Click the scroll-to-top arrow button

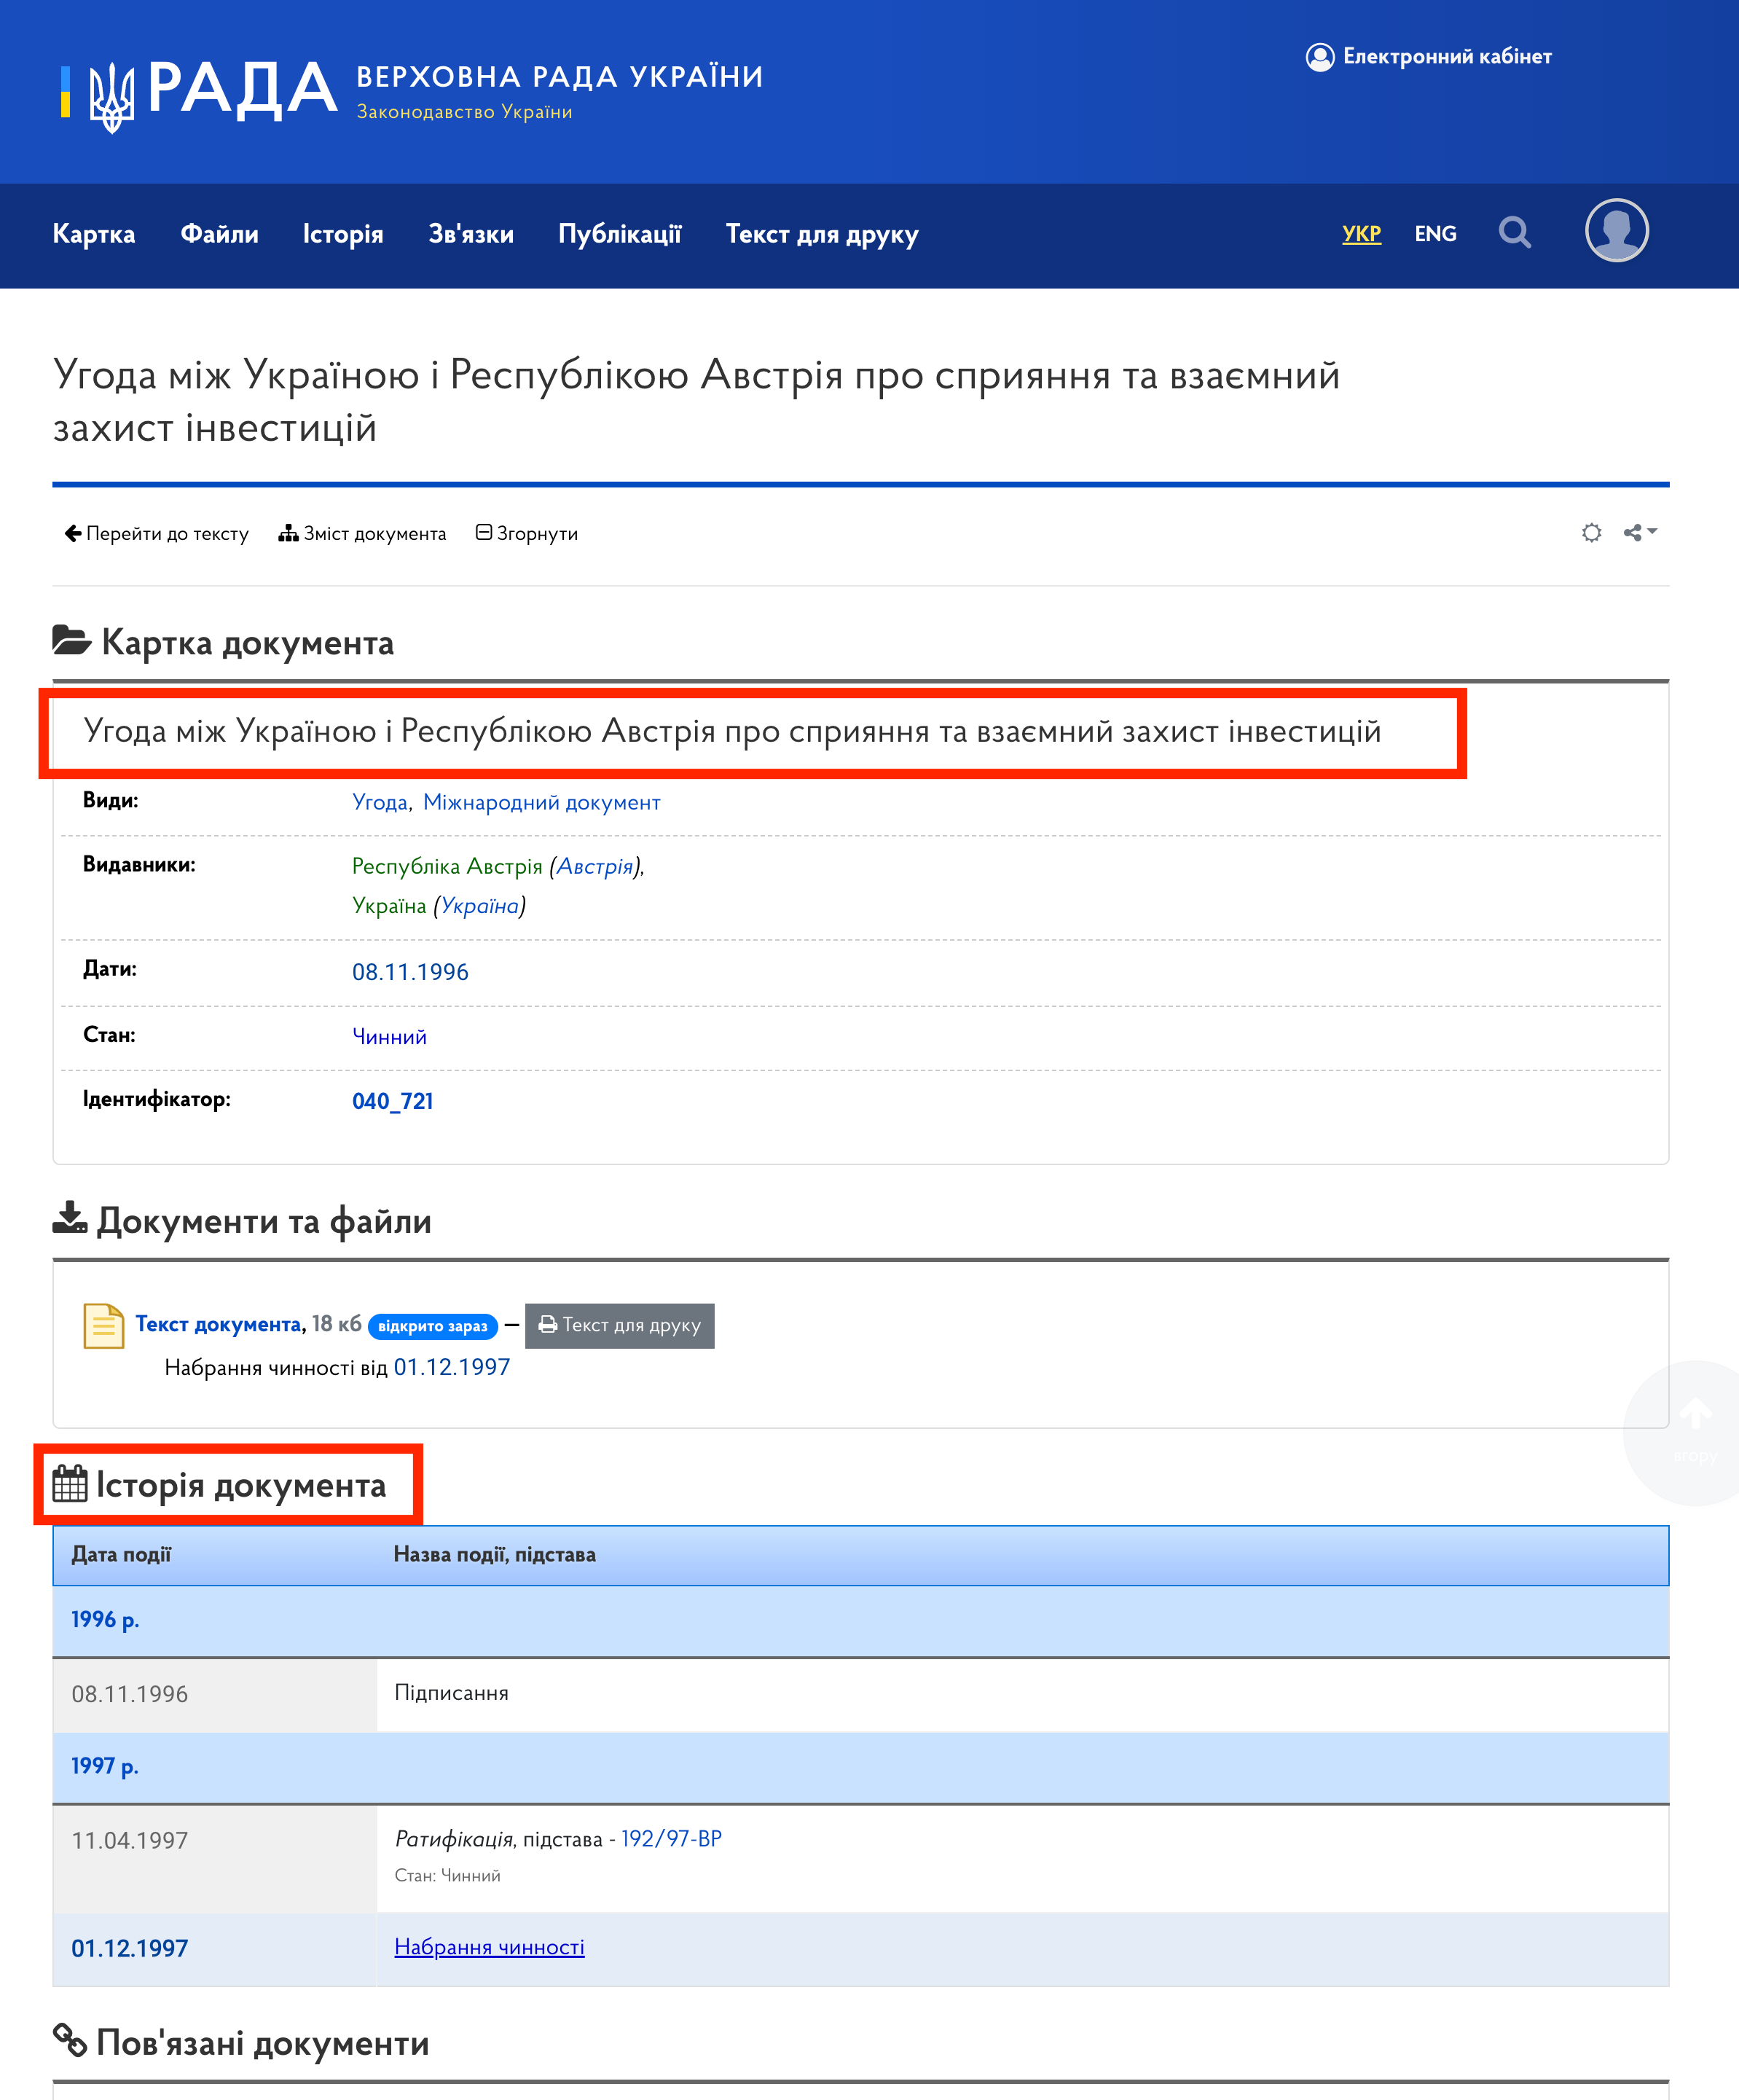[x=1694, y=1432]
